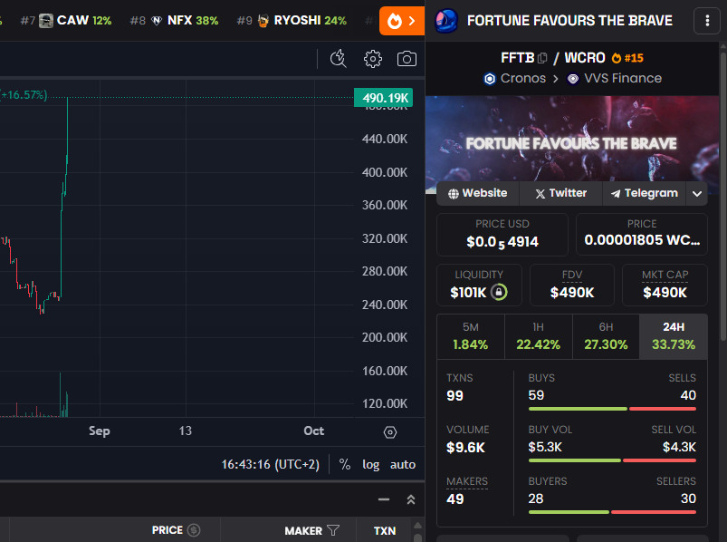Expand more social links chevron
The height and width of the screenshot is (542, 727).
[697, 193]
